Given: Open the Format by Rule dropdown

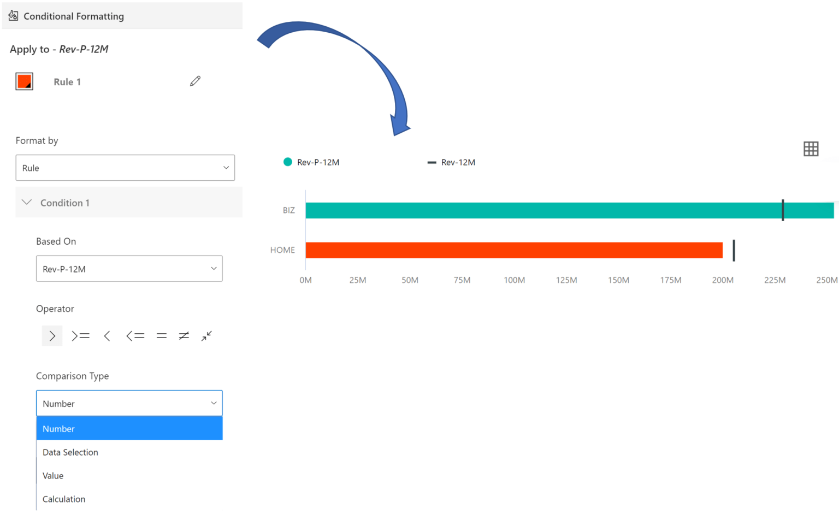Looking at the screenshot, I should point(125,168).
